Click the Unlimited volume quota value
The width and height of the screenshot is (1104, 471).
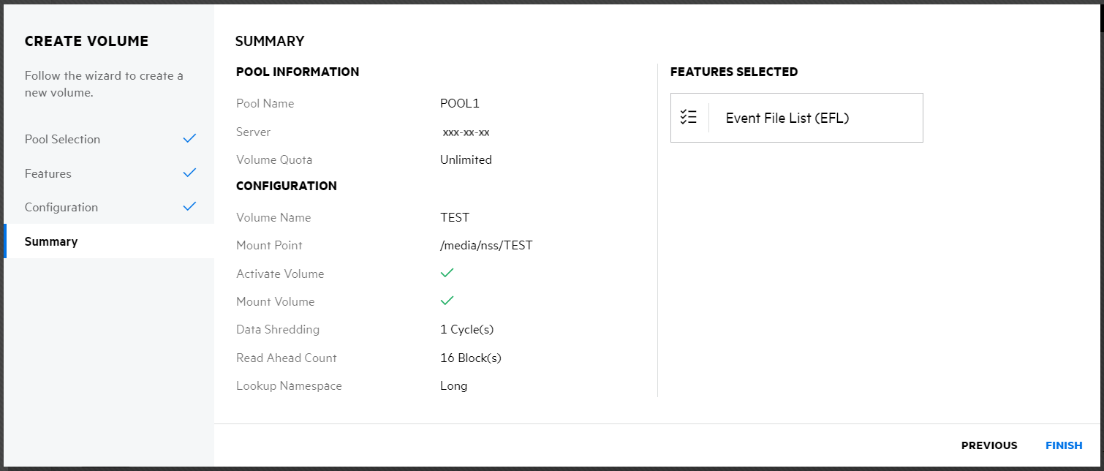466,159
